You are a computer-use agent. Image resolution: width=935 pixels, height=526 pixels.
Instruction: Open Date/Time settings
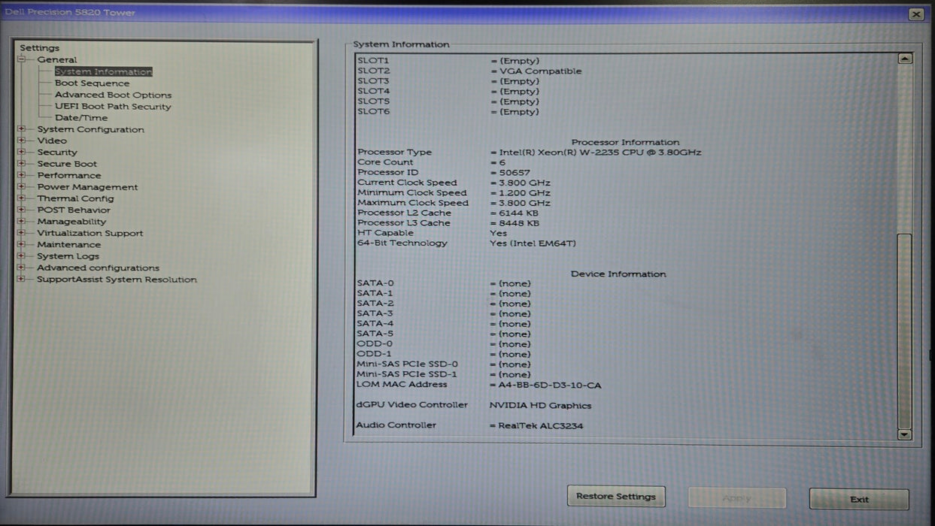(81, 118)
